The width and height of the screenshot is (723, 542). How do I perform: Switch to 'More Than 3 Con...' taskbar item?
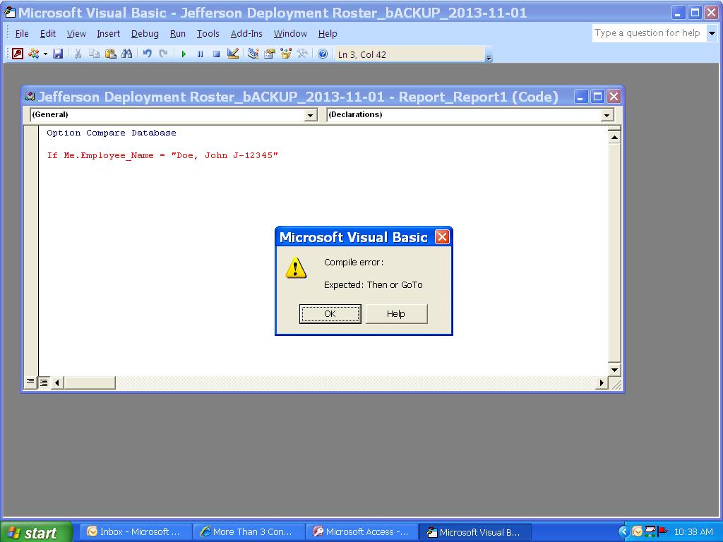[x=249, y=532]
